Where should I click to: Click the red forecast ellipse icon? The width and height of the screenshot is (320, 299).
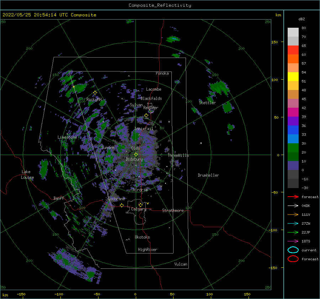point(293,259)
